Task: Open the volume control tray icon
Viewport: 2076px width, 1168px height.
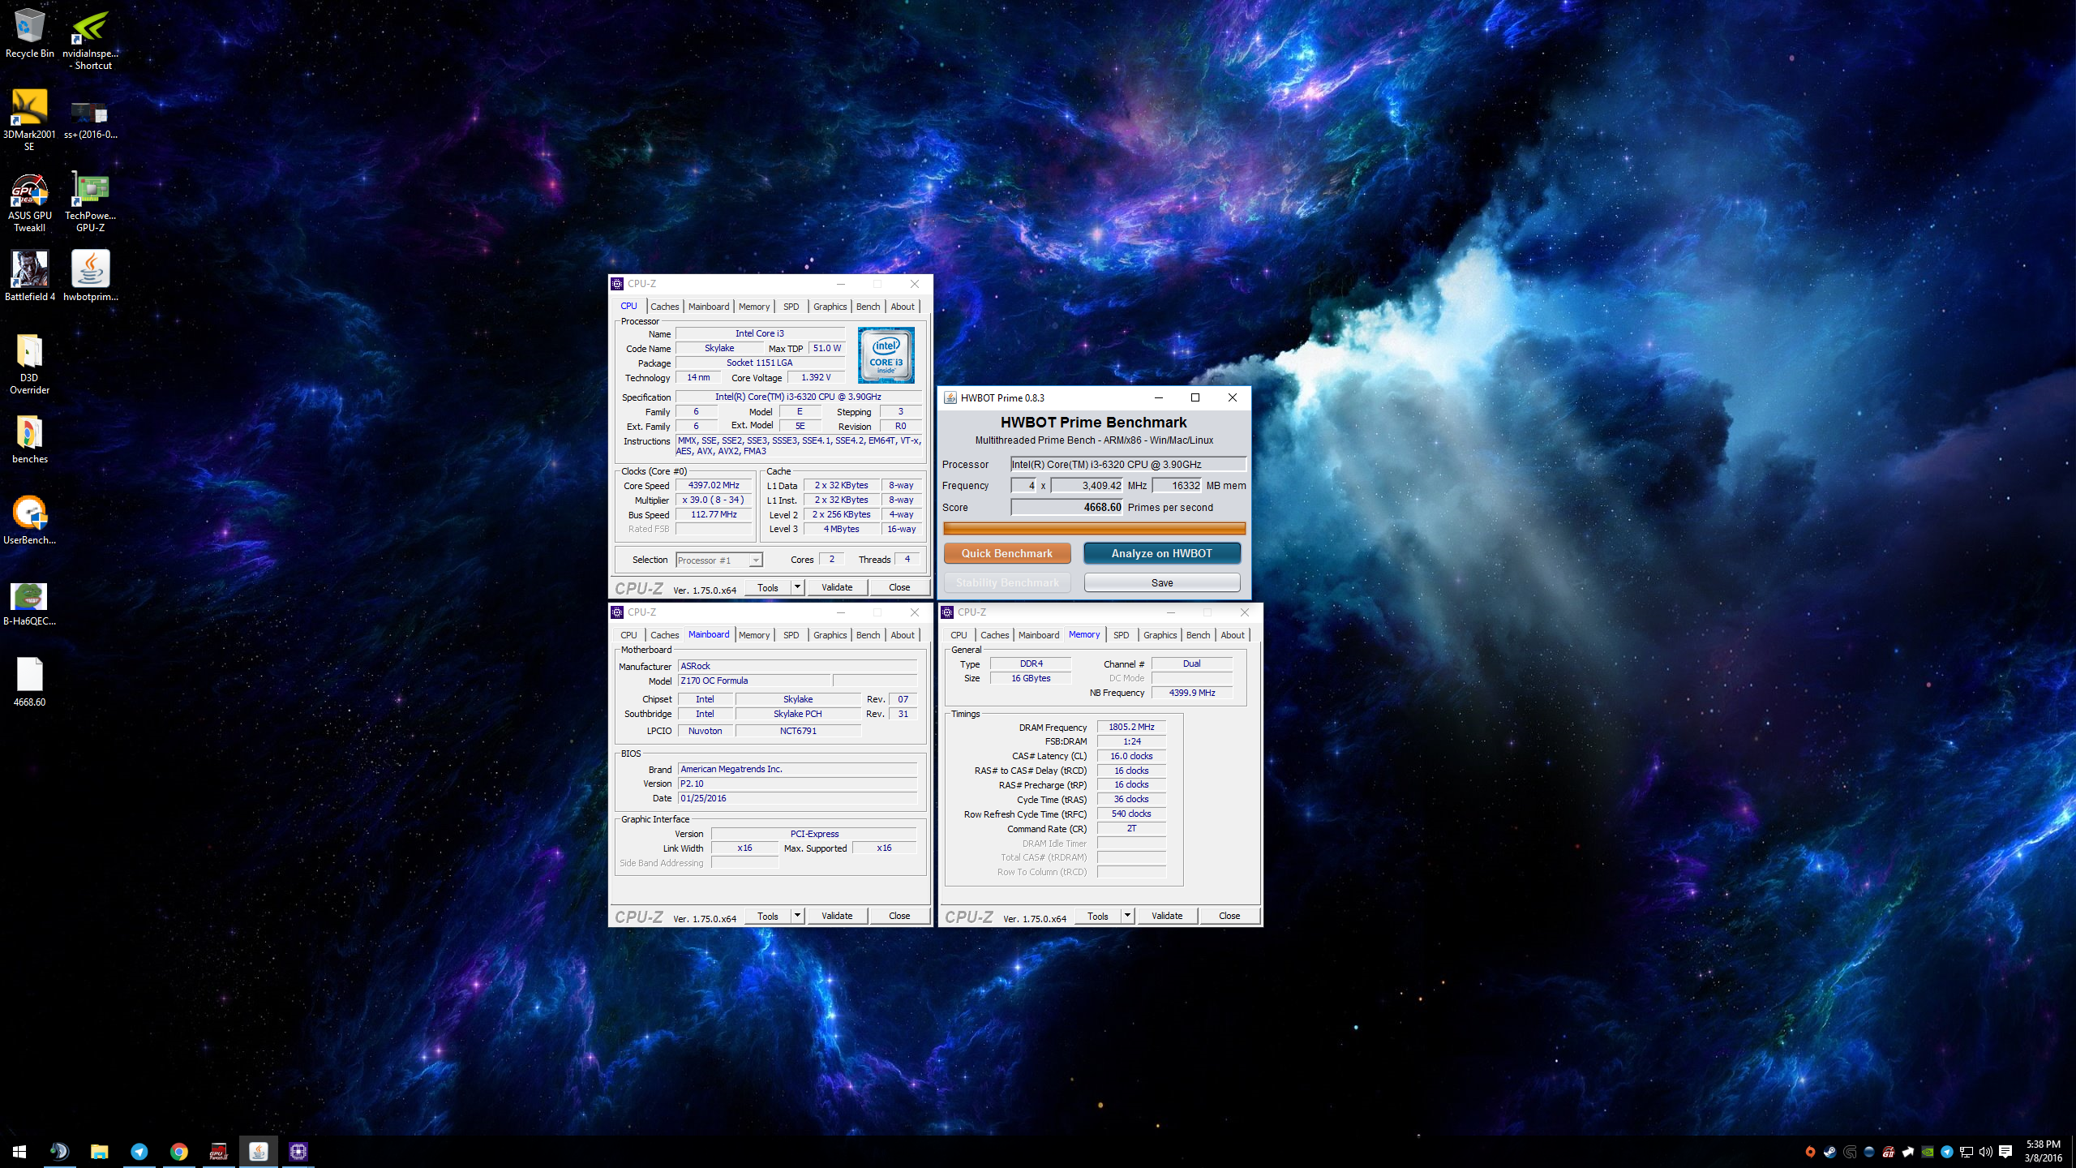Action: [x=1986, y=1152]
